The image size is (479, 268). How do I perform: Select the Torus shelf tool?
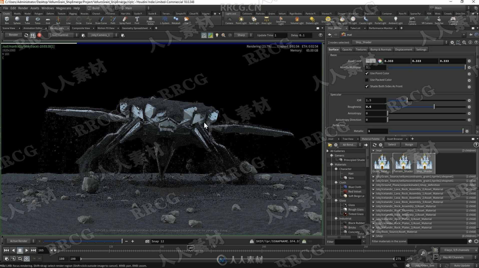point(38,20)
